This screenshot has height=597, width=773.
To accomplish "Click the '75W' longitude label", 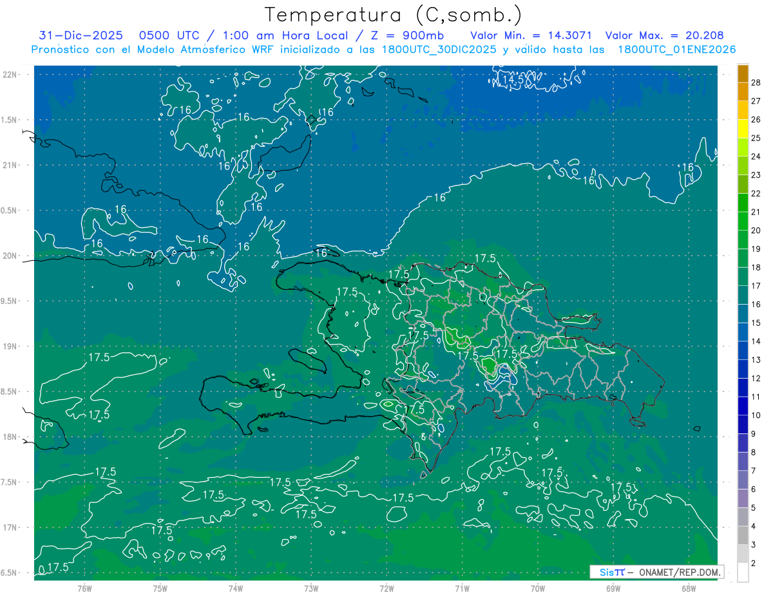I will tap(160, 587).
